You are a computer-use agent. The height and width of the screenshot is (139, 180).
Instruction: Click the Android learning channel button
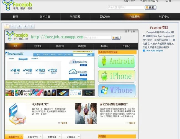click(117, 61)
